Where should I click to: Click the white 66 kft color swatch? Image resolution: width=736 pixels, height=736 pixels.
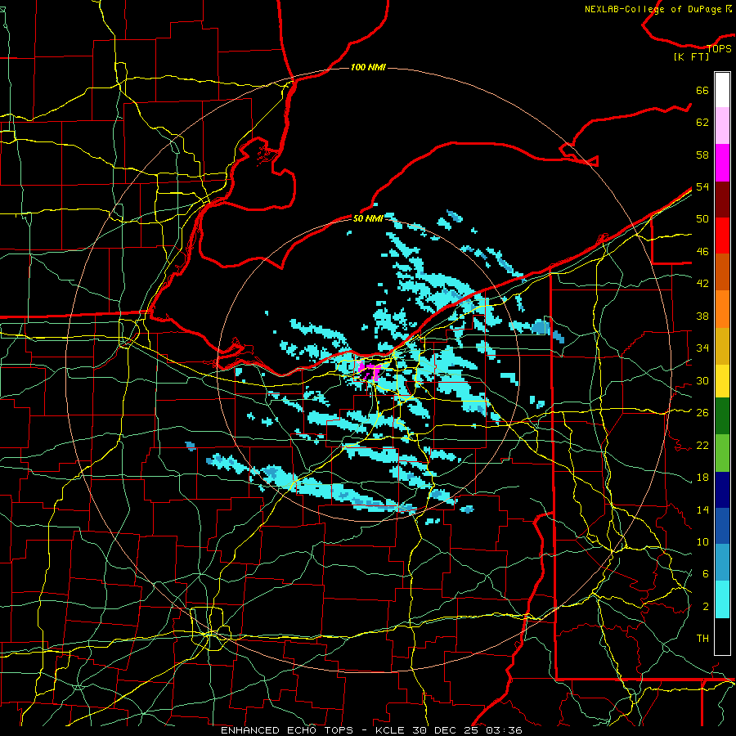[x=722, y=90]
